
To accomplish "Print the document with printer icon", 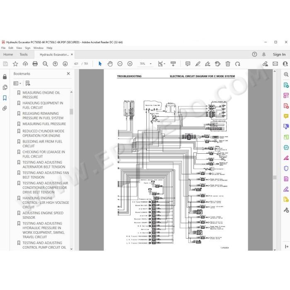I will pos(35,64).
